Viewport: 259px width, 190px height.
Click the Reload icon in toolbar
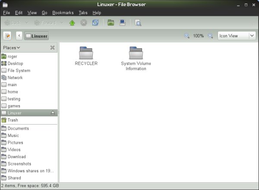point(95,22)
